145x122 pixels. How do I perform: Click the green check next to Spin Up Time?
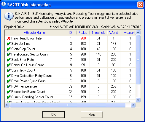(9, 44)
